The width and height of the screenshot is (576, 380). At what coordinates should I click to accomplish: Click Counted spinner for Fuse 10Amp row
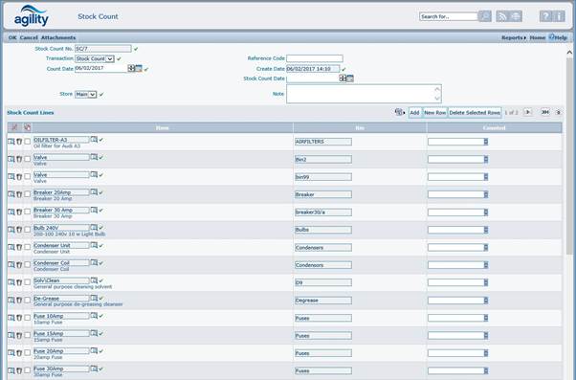[486, 318]
